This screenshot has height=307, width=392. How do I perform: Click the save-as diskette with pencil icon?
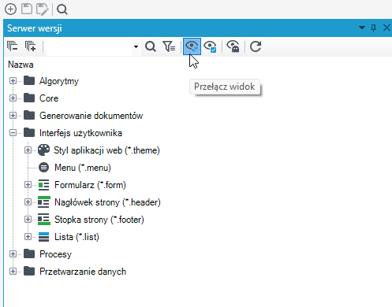tap(42, 9)
